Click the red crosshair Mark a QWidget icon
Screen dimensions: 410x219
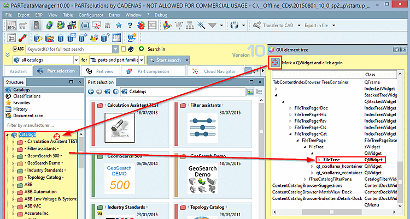[275, 63]
